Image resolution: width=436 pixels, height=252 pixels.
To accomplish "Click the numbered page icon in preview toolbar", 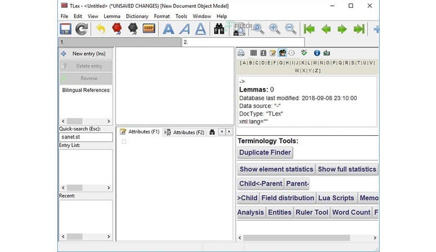I will coord(263,53).
